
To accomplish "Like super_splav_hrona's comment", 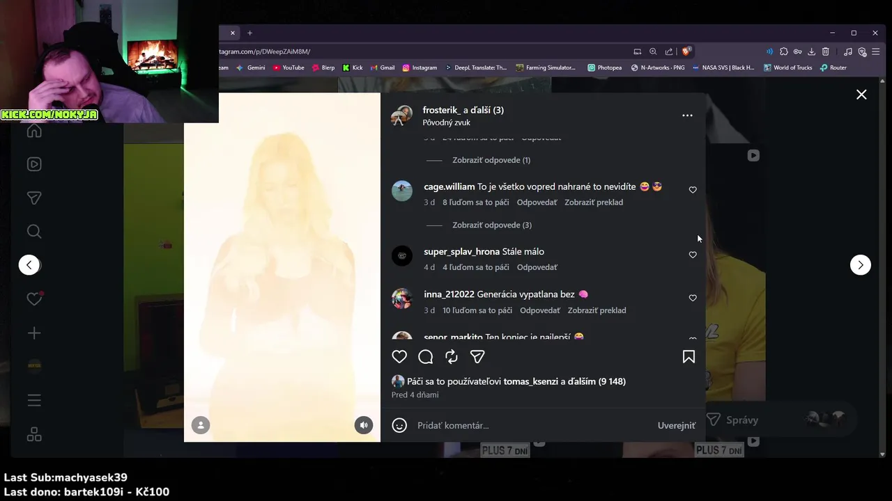I will tap(693, 255).
